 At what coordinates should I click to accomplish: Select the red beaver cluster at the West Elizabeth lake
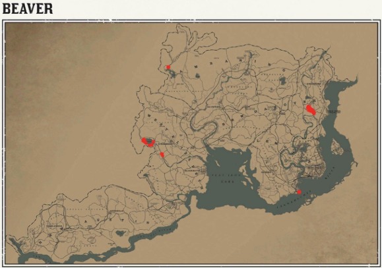tap(148, 142)
